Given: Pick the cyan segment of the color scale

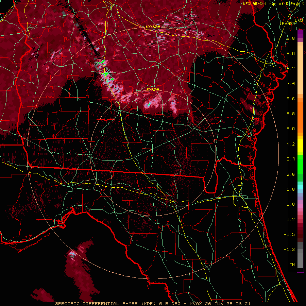Looking at the screenshot, I should tap(300, 187).
